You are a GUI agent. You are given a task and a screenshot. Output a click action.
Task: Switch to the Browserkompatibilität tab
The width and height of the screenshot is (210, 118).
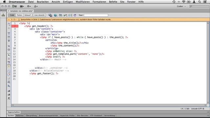point(48,115)
